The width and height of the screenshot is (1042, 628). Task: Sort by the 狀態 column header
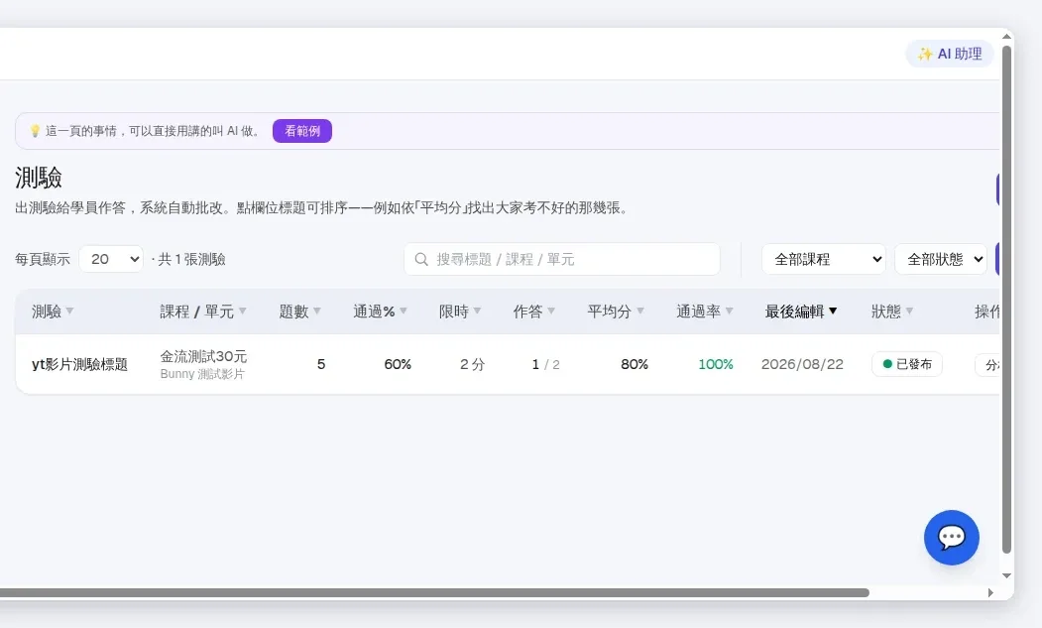coord(892,312)
